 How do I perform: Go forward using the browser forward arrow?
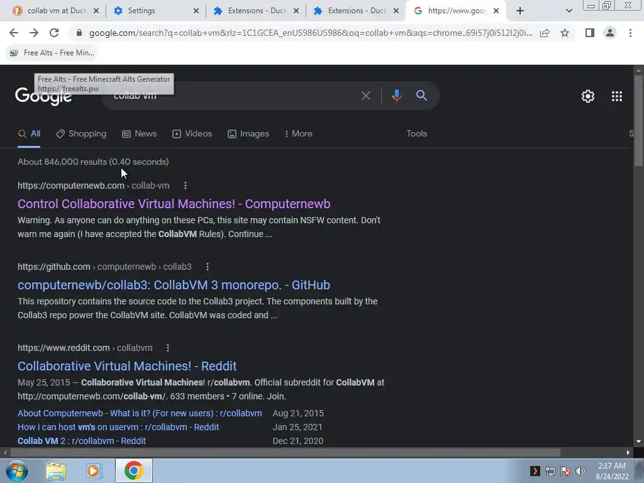pyautogui.click(x=34, y=33)
